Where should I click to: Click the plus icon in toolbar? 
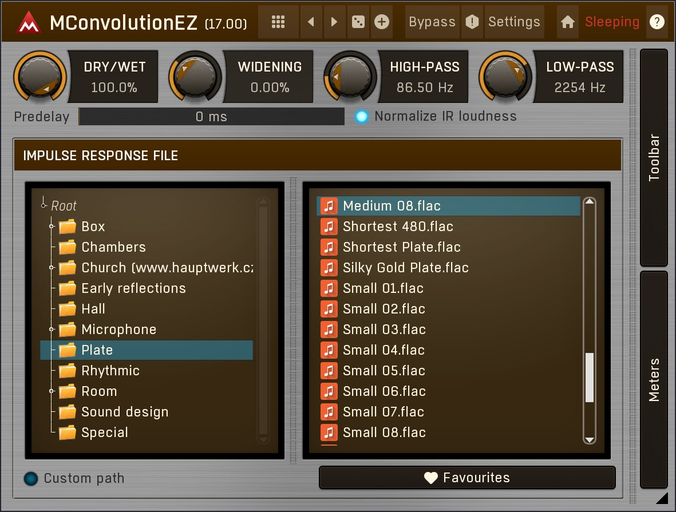pos(382,22)
